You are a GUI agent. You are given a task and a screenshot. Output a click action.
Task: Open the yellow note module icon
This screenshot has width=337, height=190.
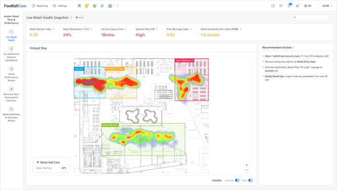click(x=87, y=6)
